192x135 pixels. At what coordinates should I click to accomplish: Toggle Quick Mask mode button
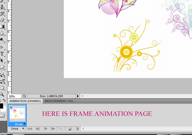coord(2,115)
